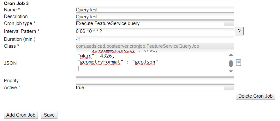280x121 pixels.
Task: Click the JSON scrollbar thumb
Action: (231, 64)
